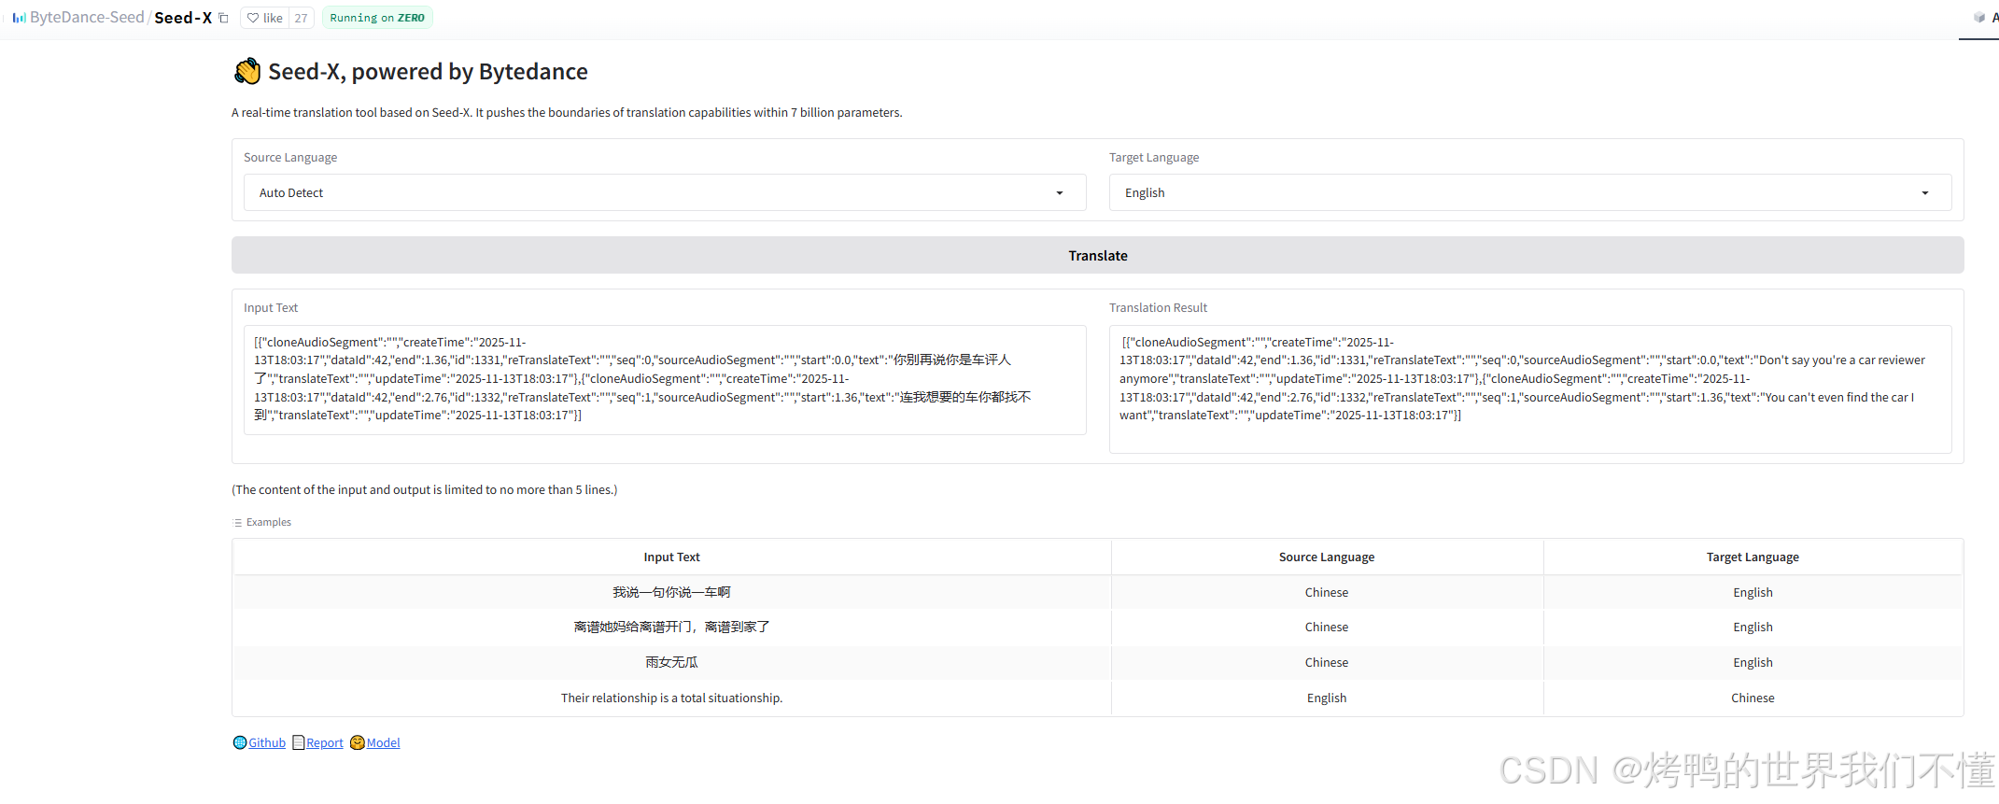
Task: Click the Input Text column header
Action: (671, 557)
